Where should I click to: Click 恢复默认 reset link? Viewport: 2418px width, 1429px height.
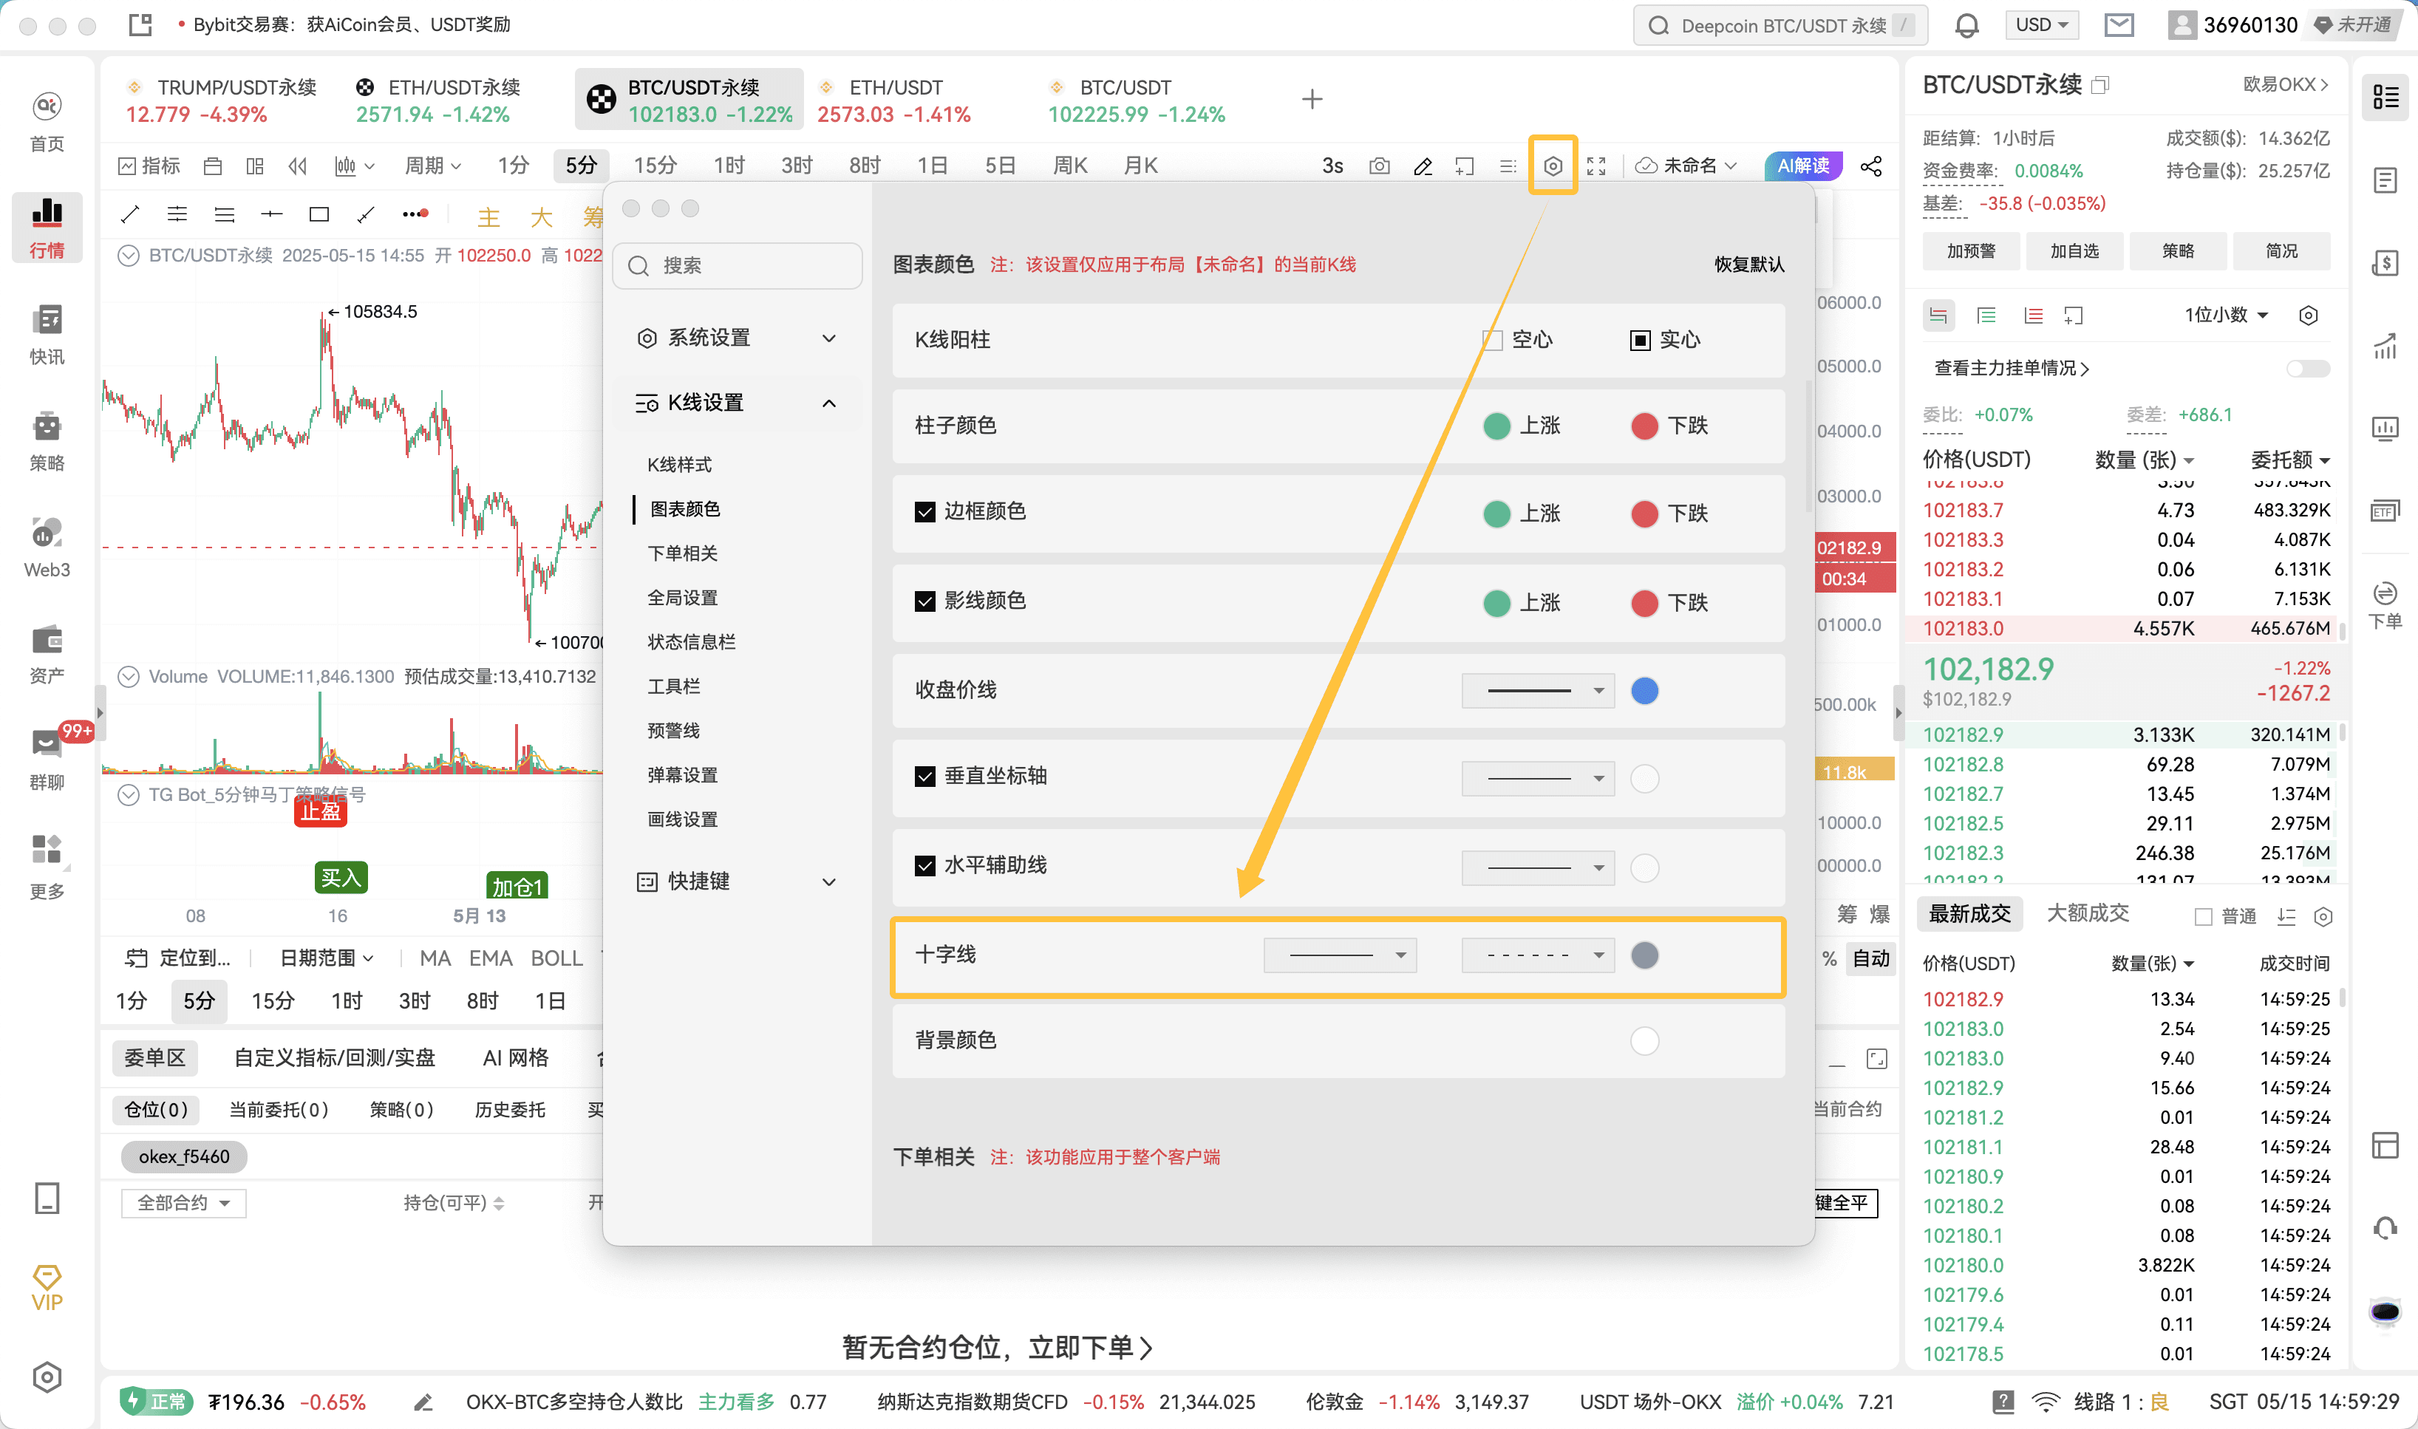(x=1748, y=264)
